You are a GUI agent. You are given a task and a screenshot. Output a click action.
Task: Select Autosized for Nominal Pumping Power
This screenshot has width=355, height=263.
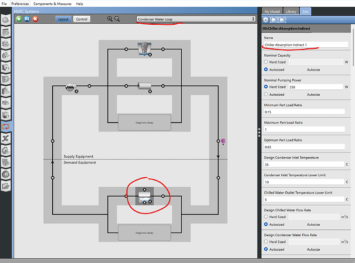(266, 94)
